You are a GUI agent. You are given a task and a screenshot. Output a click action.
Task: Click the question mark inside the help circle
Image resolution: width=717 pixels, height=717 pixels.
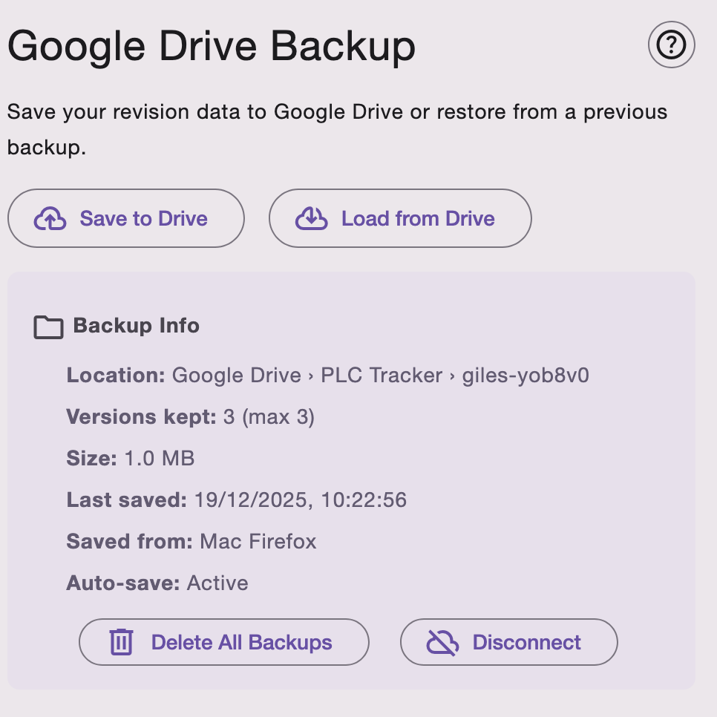tap(670, 45)
